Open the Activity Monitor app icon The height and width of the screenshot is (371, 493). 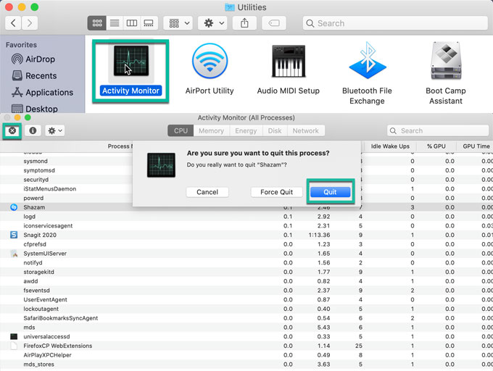pos(130,62)
